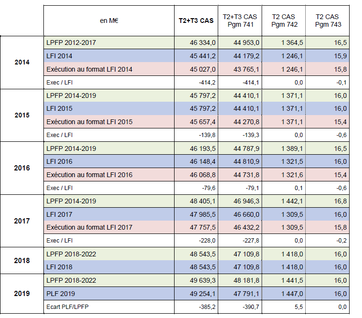Click the "T2 CAS Pgm 743" column header
Image resolution: width=362 pixels, height=318 pixels.
[329, 21]
